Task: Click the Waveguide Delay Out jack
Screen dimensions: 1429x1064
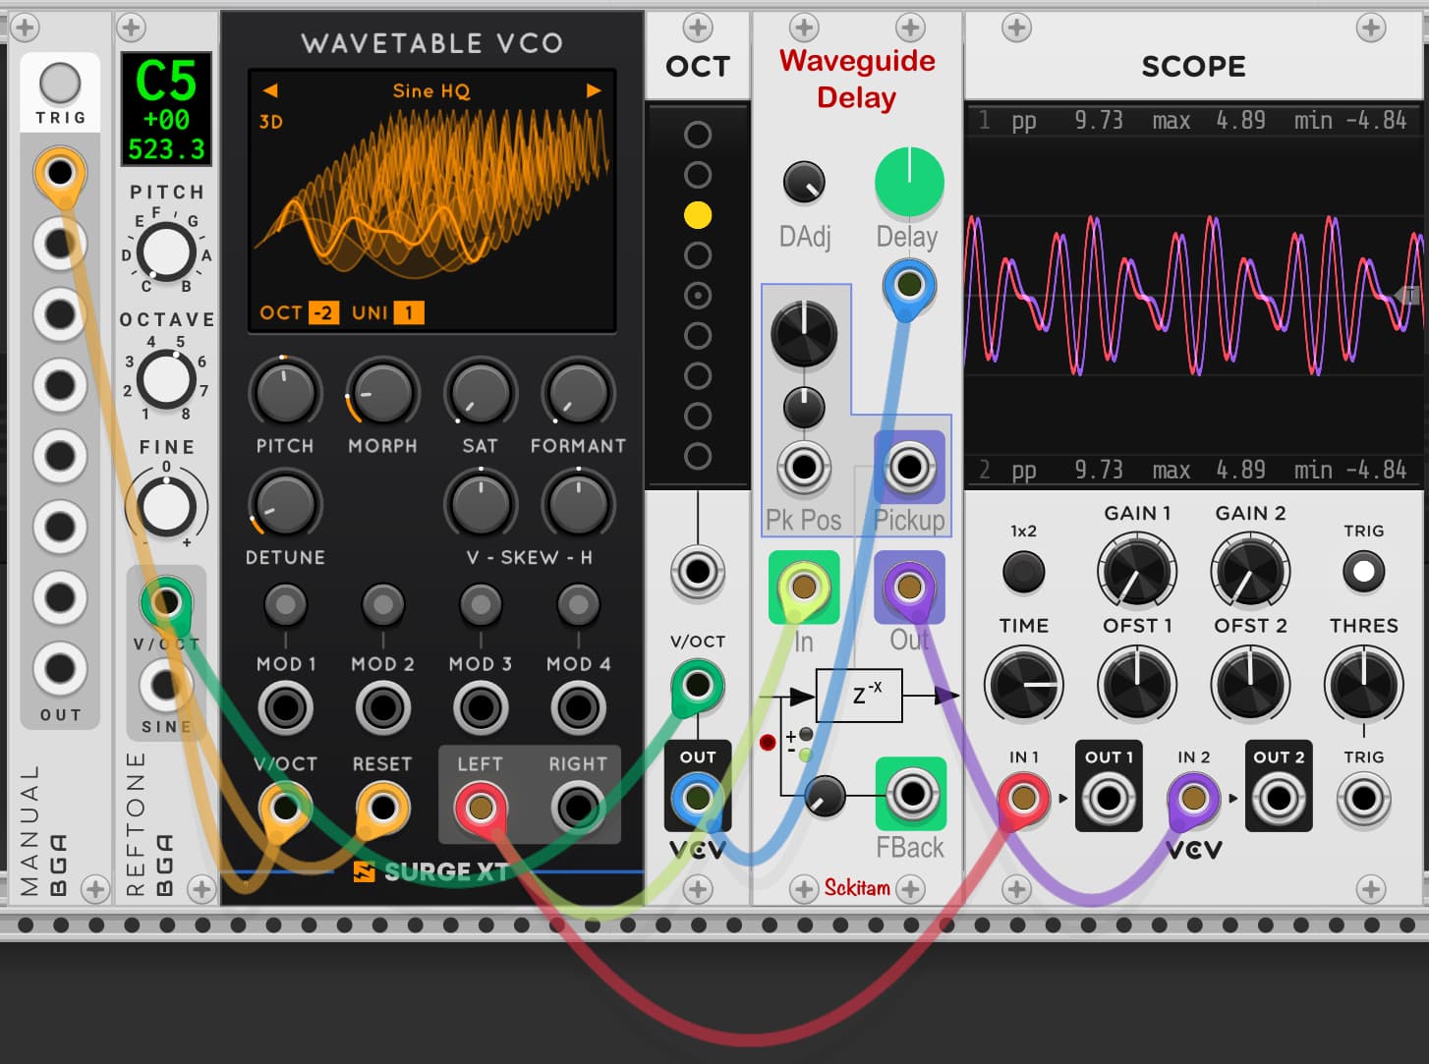Action: [x=909, y=588]
